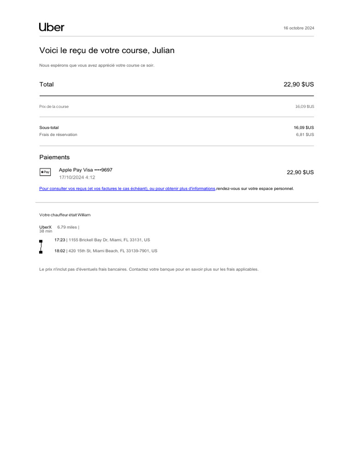This screenshot has width=354, height=472.
Task: Click the Uber logo
Action: coord(52,27)
